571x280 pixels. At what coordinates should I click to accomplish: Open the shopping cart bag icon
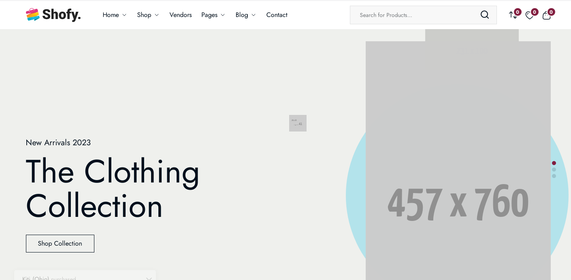(x=547, y=15)
